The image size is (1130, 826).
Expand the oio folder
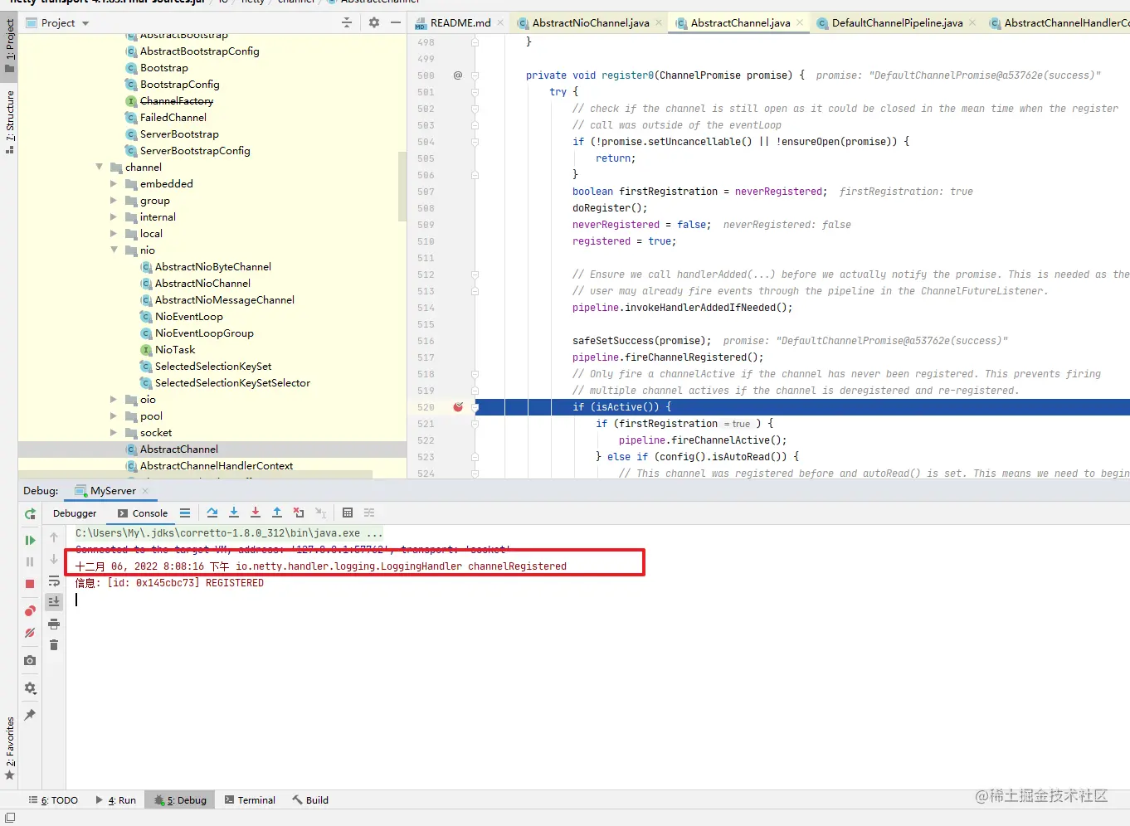pyautogui.click(x=114, y=400)
